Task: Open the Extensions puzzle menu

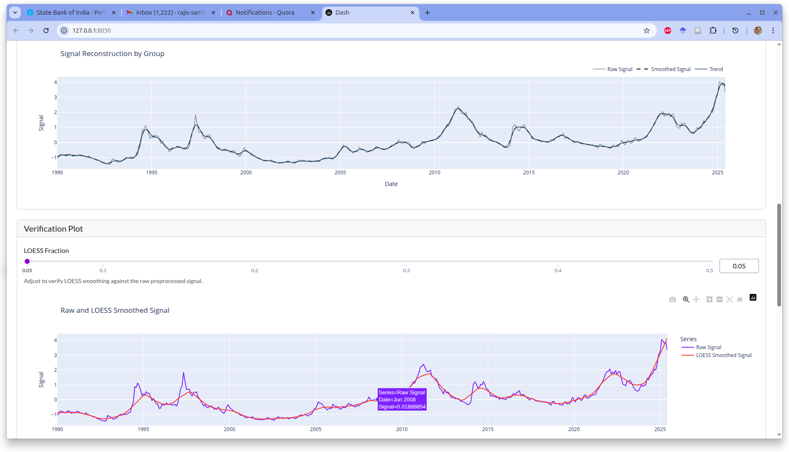Action: pyautogui.click(x=713, y=31)
